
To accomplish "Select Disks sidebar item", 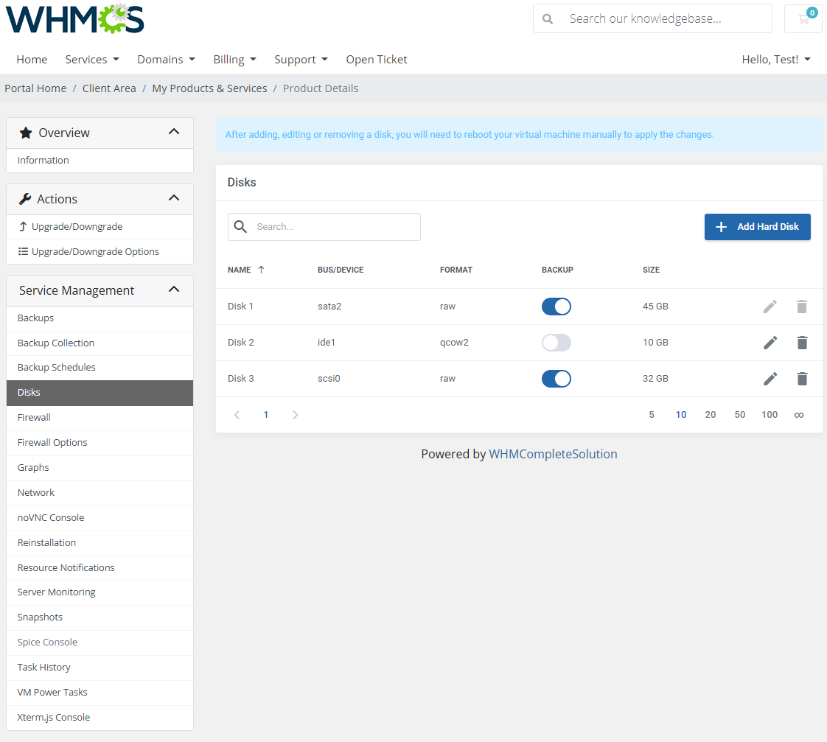I will tap(100, 393).
